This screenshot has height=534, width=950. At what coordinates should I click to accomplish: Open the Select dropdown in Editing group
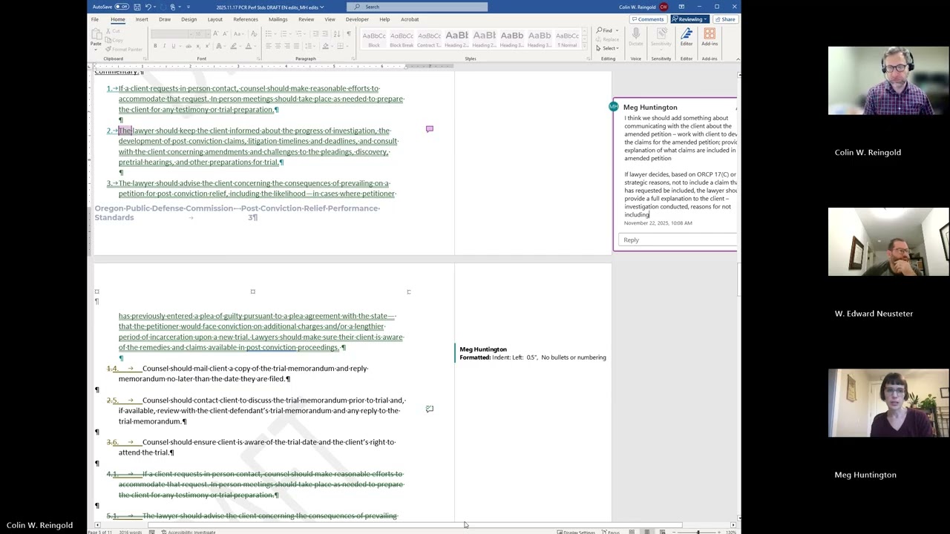coord(609,48)
